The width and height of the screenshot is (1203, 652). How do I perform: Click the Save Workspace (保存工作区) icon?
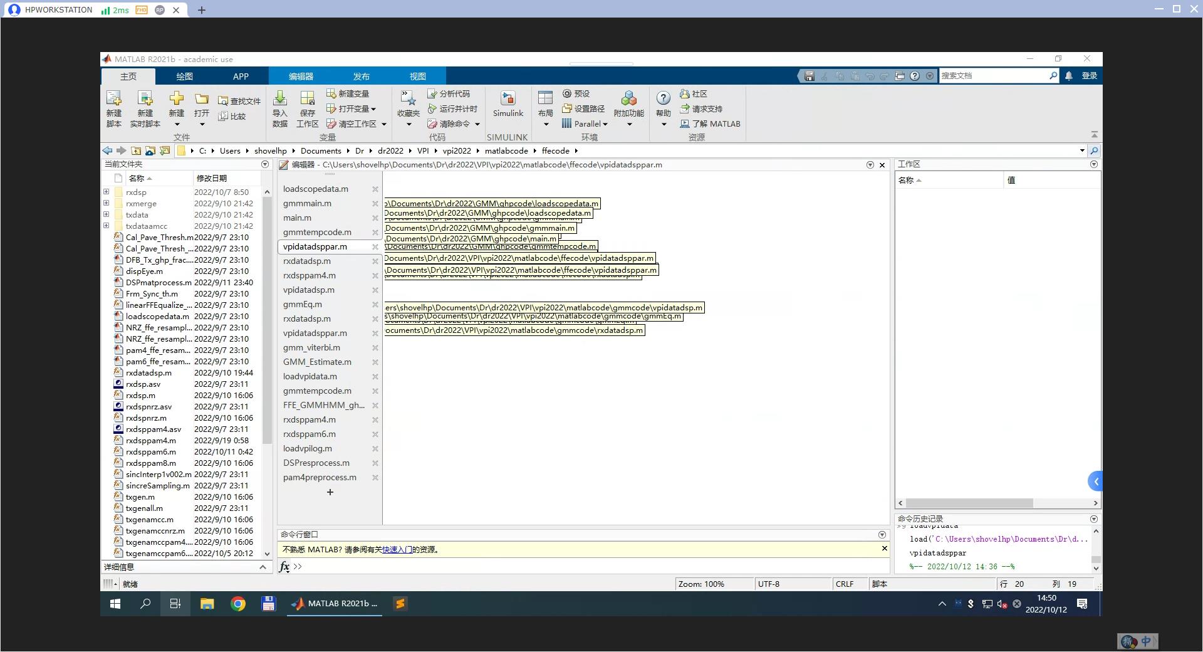pyautogui.click(x=307, y=98)
